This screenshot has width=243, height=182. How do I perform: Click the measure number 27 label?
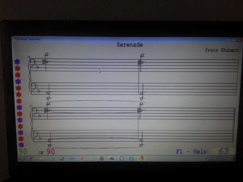31,106
